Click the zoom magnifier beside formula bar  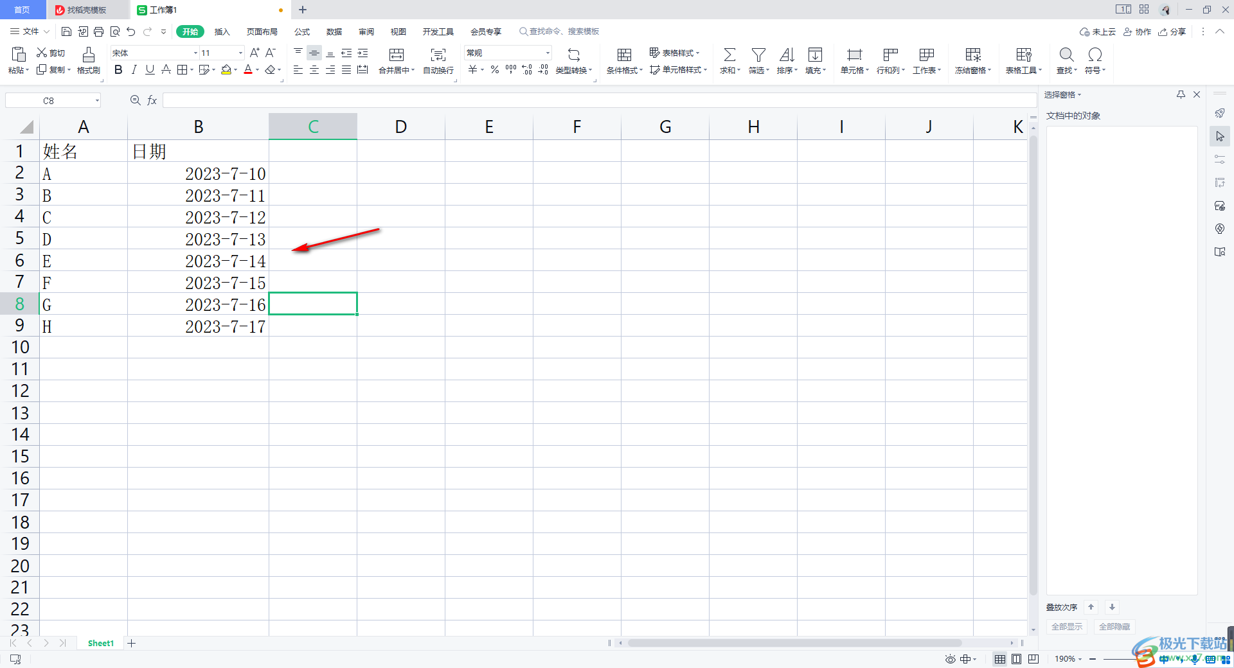pyautogui.click(x=136, y=100)
